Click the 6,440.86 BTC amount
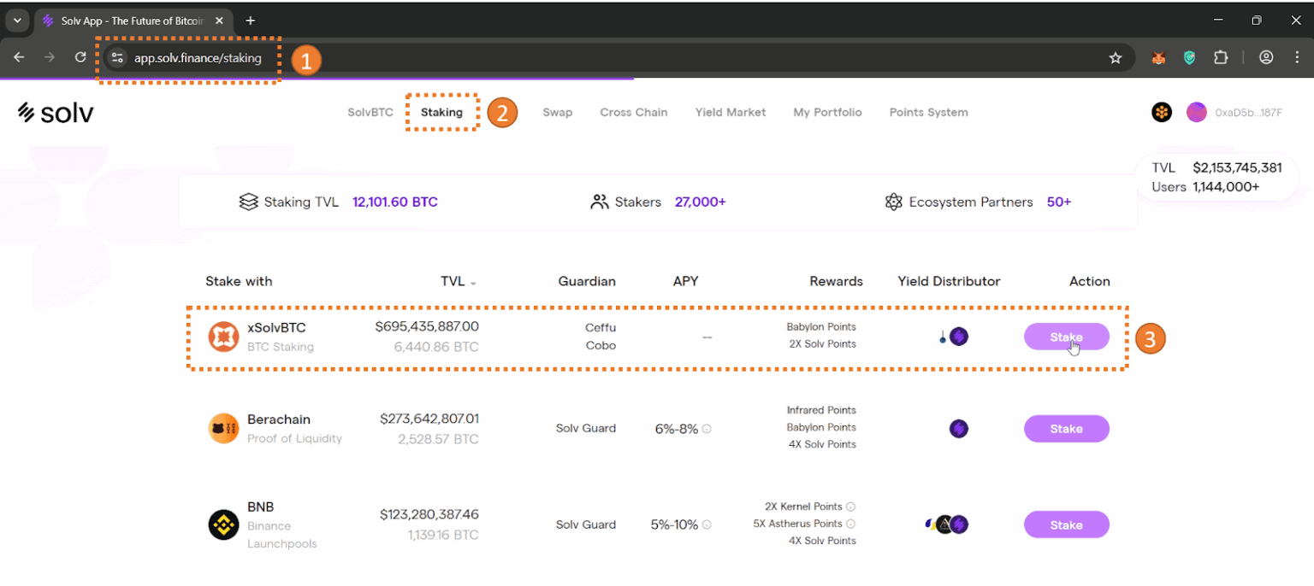 pyautogui.click(x=436, y=347)
